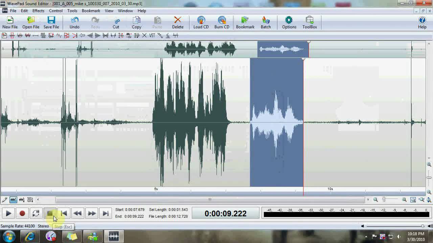Copy the selected audio region
The image size is (433, 243).
coord(137,23)
